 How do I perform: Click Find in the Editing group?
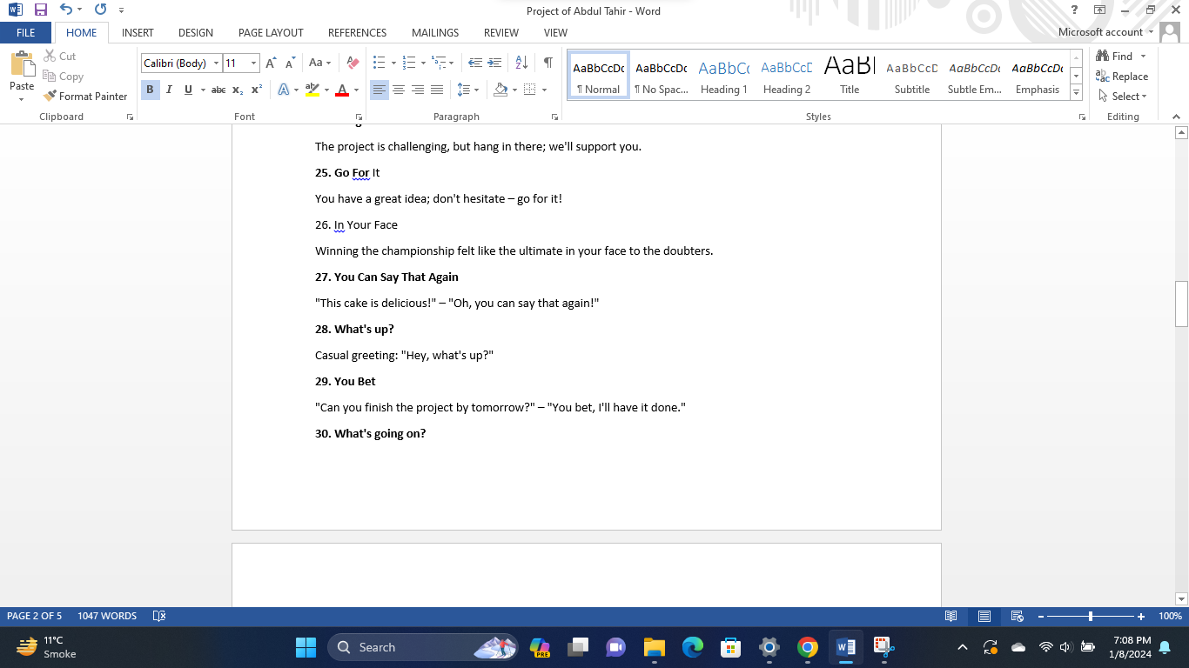point(1115,56)
